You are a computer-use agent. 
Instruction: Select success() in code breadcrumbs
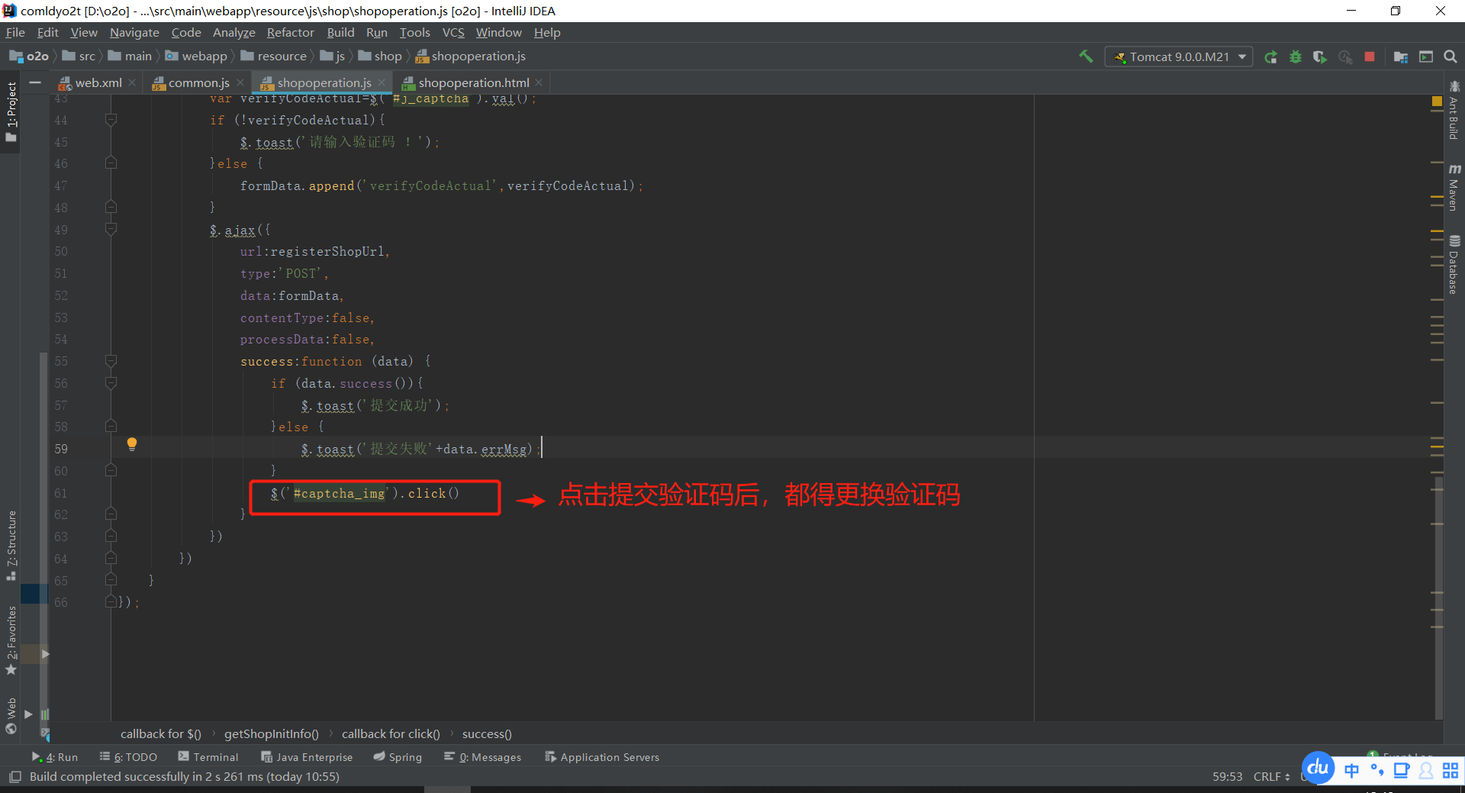click(487, 733)
